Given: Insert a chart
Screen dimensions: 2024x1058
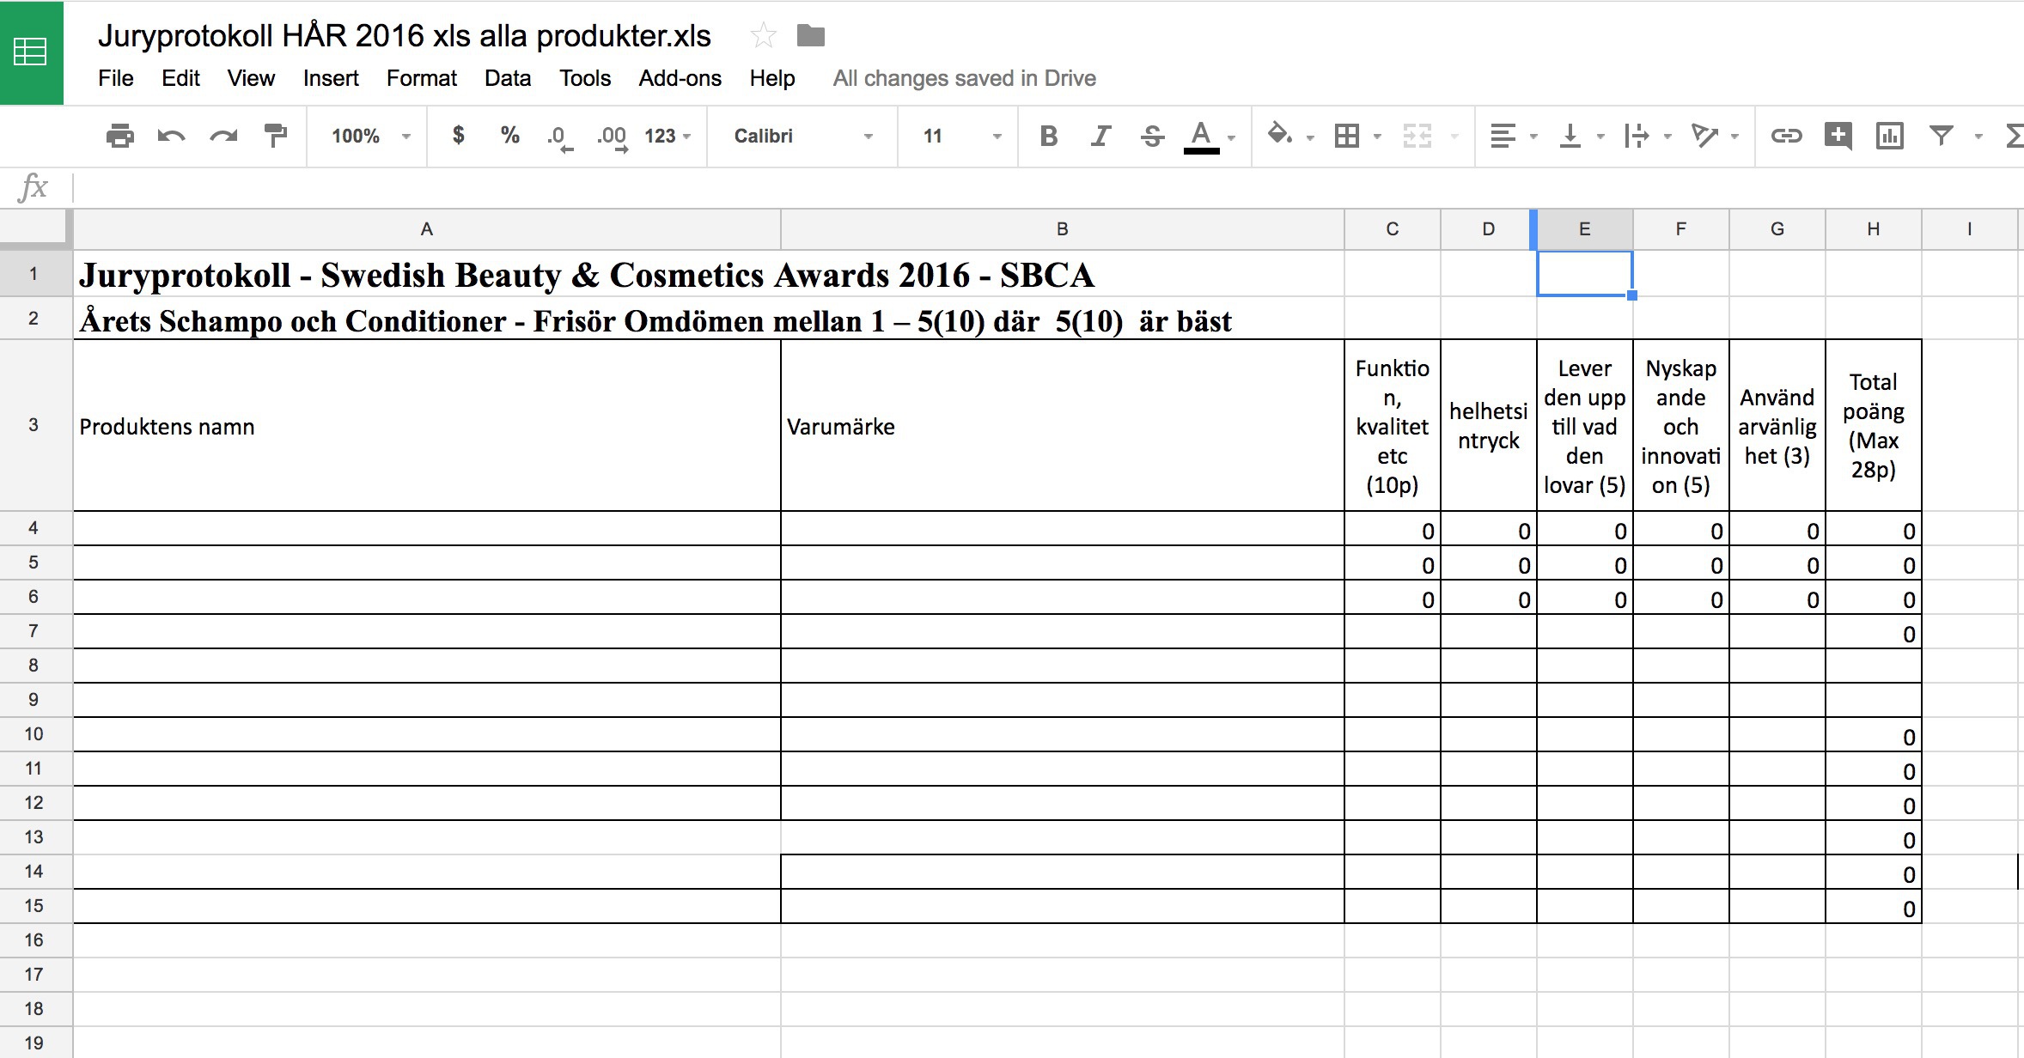Looking at the screenshot, I should pyautogui.click(x=1890, y=136).
